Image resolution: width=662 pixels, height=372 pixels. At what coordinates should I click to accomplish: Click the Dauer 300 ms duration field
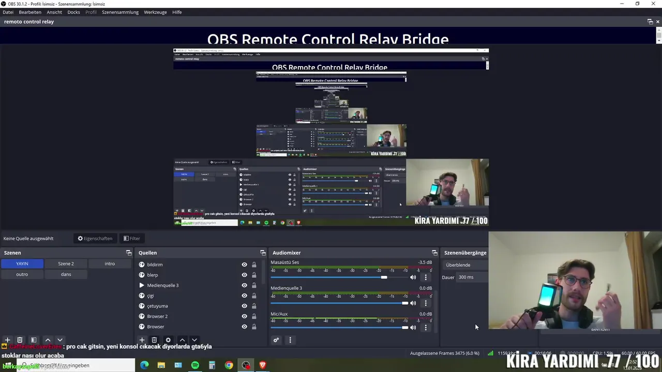[x=472, y=277]
